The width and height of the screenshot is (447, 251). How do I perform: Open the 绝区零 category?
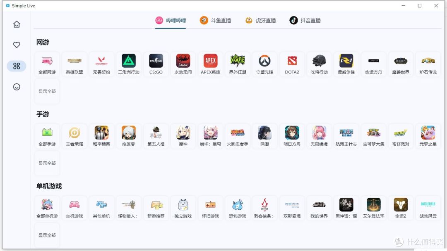click(x=129, y=136)
